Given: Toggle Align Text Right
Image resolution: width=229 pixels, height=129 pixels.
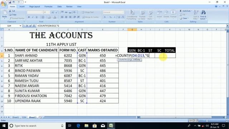Looking at the screenshot, I should pyautogui.click(x=70, y=17).
